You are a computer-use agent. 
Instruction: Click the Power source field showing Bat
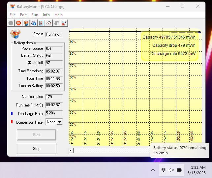click(x=54, y=49)
